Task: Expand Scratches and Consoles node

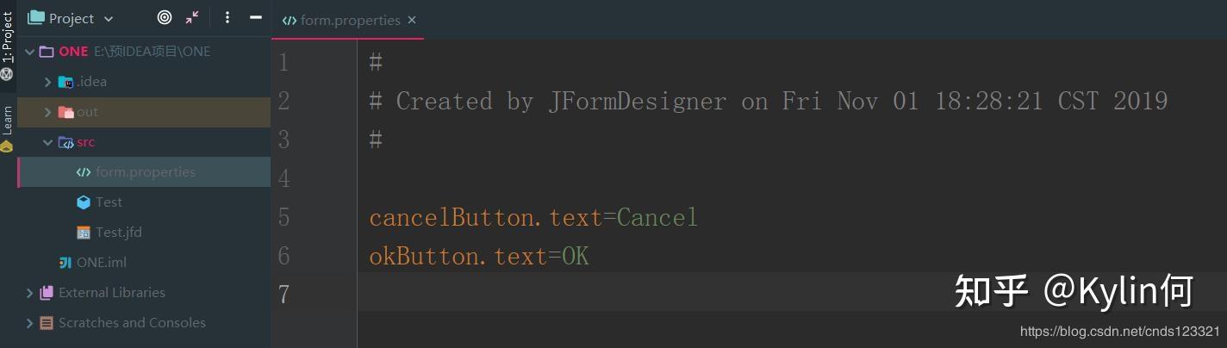Action: click(x=30, y=323)
